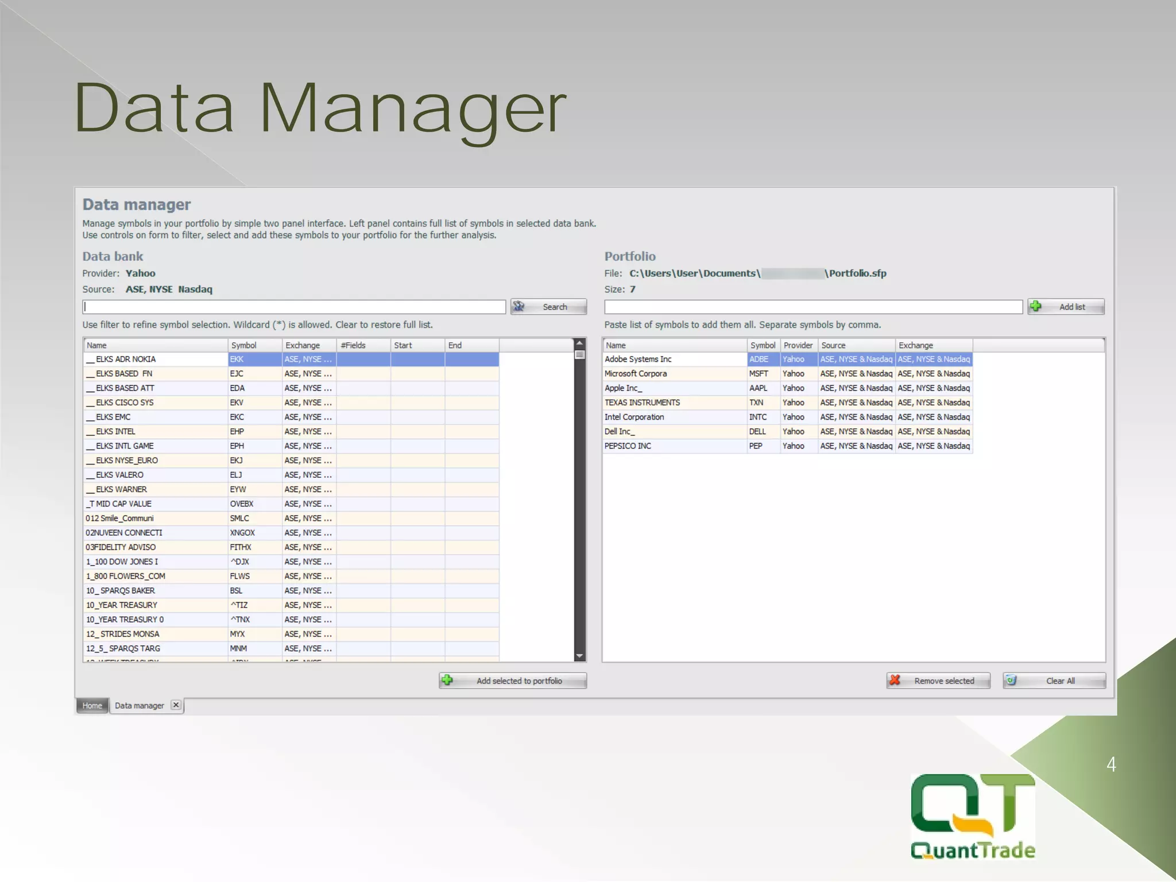Sort portfolio by Symbol column header
Image resolution: width=1176 pixels, height=882 pixels.
pos(764,345)
